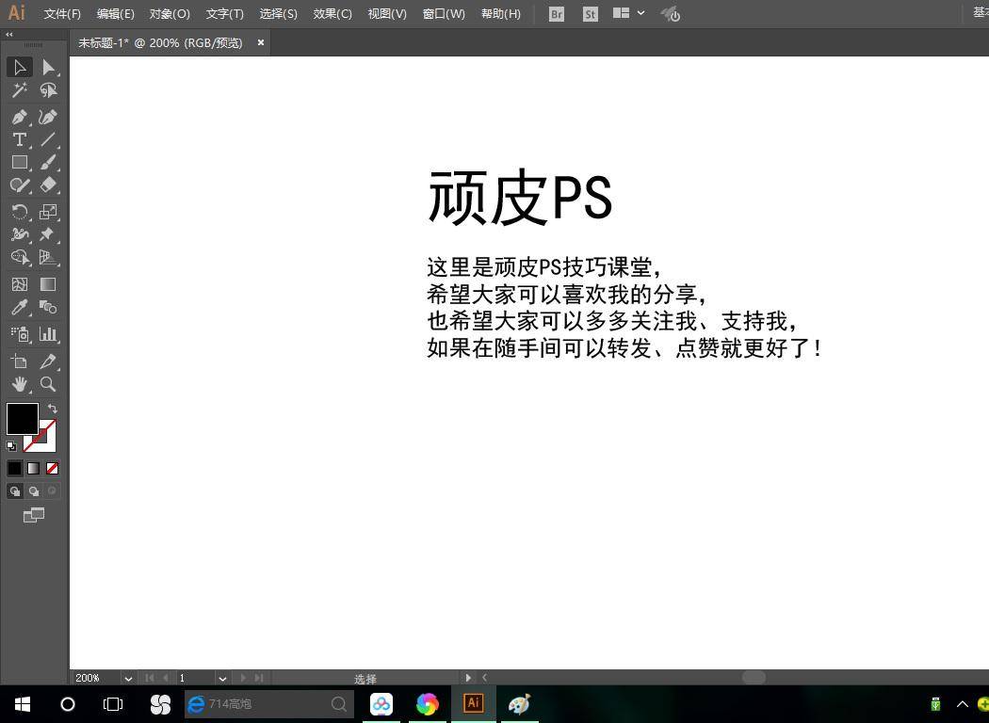Change Screen Mode button

pyautogui.click(x=33, y=516)
